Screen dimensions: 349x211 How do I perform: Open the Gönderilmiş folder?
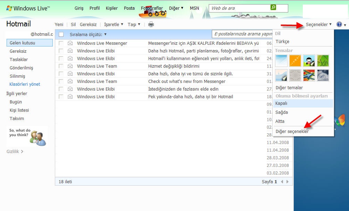pyautogui.click(x=22, y=68)
